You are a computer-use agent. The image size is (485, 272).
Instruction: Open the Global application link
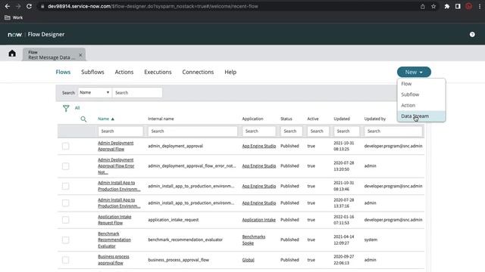(x=248, y=260)
